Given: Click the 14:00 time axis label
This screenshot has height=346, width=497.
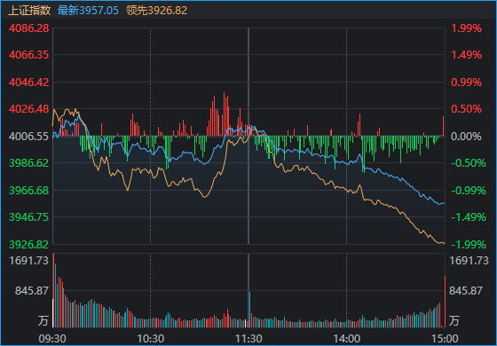Looking at the screenshot, I should pyautogui.click(x=346, y=338).
